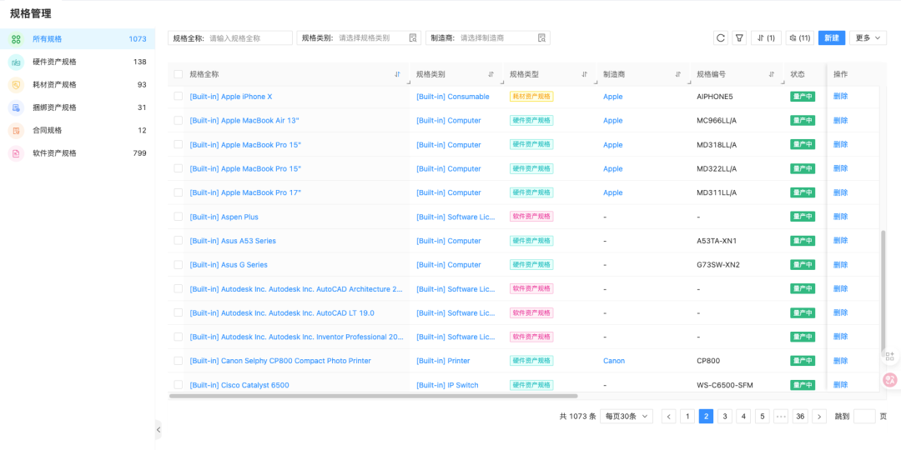Open [Built-in] Aspen Plus link

point(224,217)
